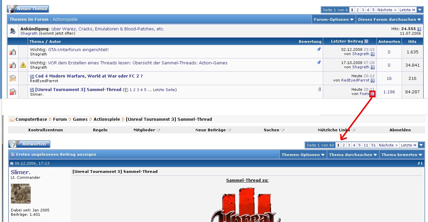428x222 pixels.
Task: Go to page 11 of the thread
Action: [x=366, y=145]
